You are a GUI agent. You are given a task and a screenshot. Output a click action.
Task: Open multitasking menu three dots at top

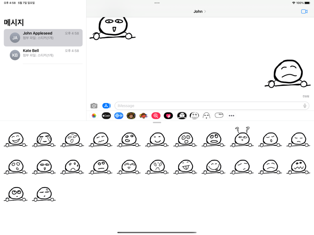(157, 3)
